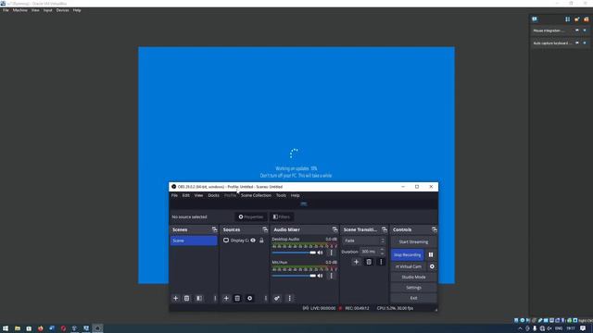Pop out the Sources dock
The height and width of the screenshot is (333, 593).
265,229
